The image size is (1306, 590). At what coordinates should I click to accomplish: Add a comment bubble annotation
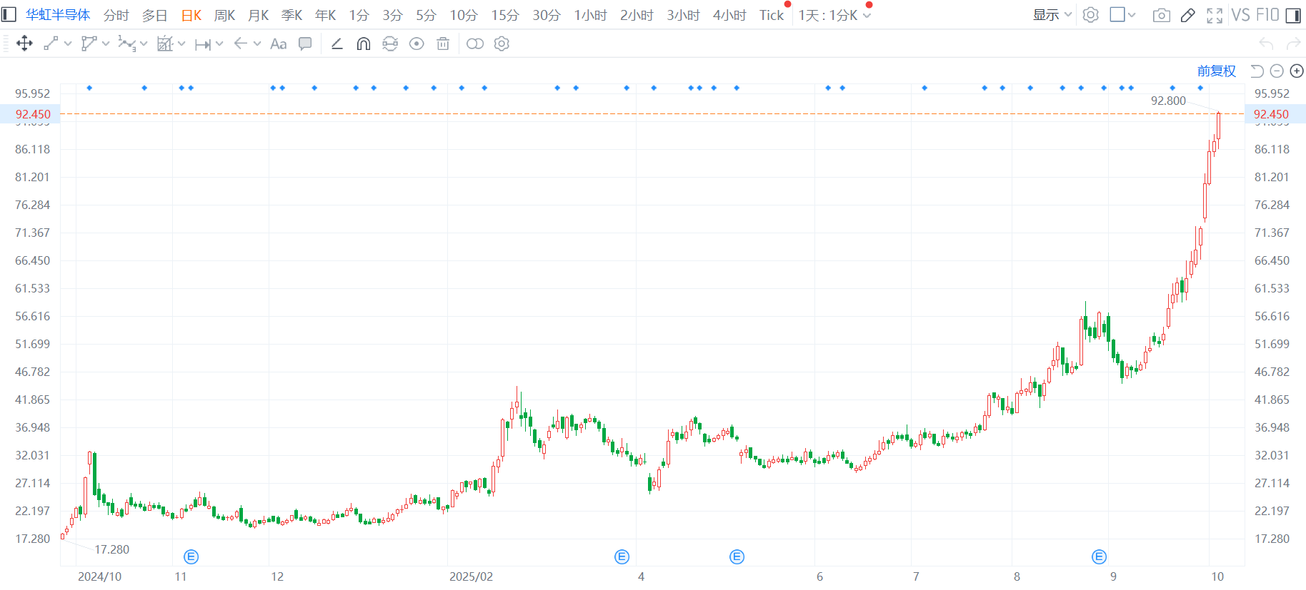click(305, 44)
